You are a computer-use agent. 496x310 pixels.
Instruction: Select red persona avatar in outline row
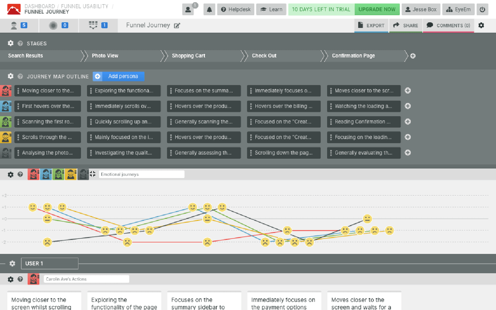pyautogui.click(x=6, y=91)
